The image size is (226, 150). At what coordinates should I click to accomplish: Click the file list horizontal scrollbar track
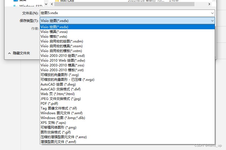tap(124, 4)
